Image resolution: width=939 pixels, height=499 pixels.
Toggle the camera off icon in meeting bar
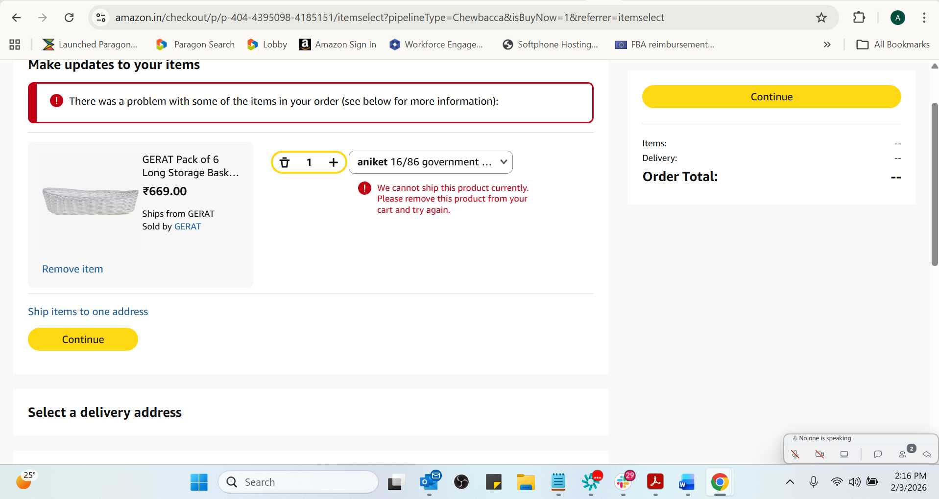tap(819, 454)
